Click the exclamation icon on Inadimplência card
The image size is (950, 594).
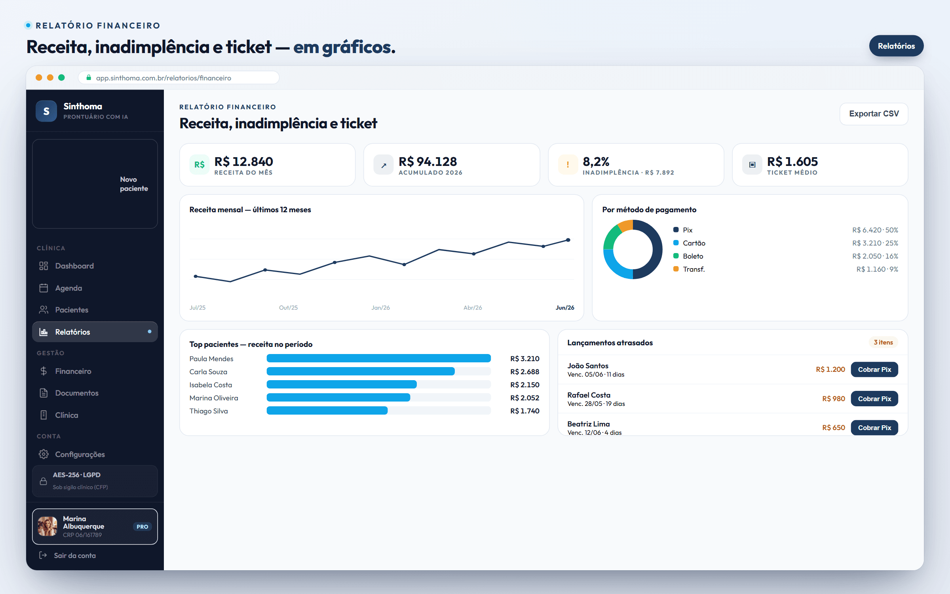click(568, 165)
